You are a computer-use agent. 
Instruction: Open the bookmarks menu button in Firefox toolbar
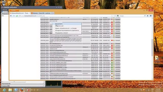pos(151,16)
